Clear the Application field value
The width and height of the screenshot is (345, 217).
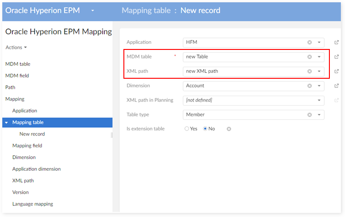(x=309, y=43)
